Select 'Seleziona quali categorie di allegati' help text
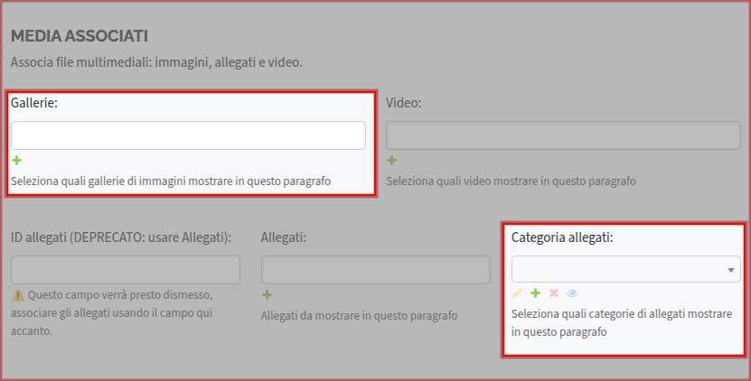Image resolution: width=751 pixels, height=381 pixels. [622, 322]
